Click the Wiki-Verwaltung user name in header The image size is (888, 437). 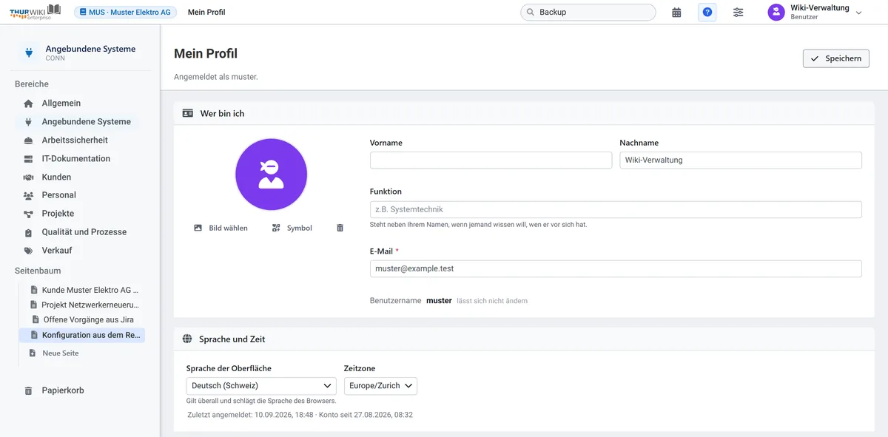pyautogui.click(x=820, y=8)
